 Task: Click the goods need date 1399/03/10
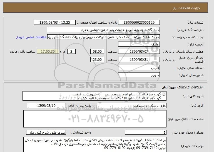coord(46,106)
